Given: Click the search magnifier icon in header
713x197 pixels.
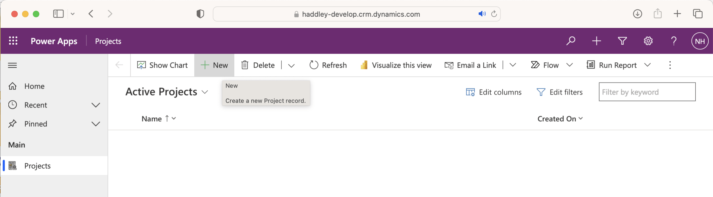Looking at the screenshot, I should click(571, 41).
